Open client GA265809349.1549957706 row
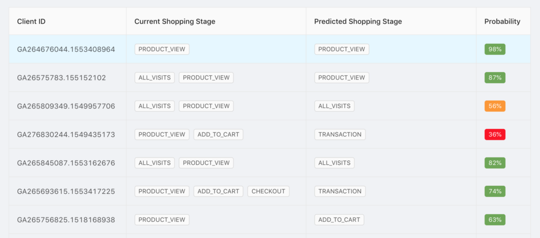This screenshot has width=540, height=238. click(x=269, y=106)
